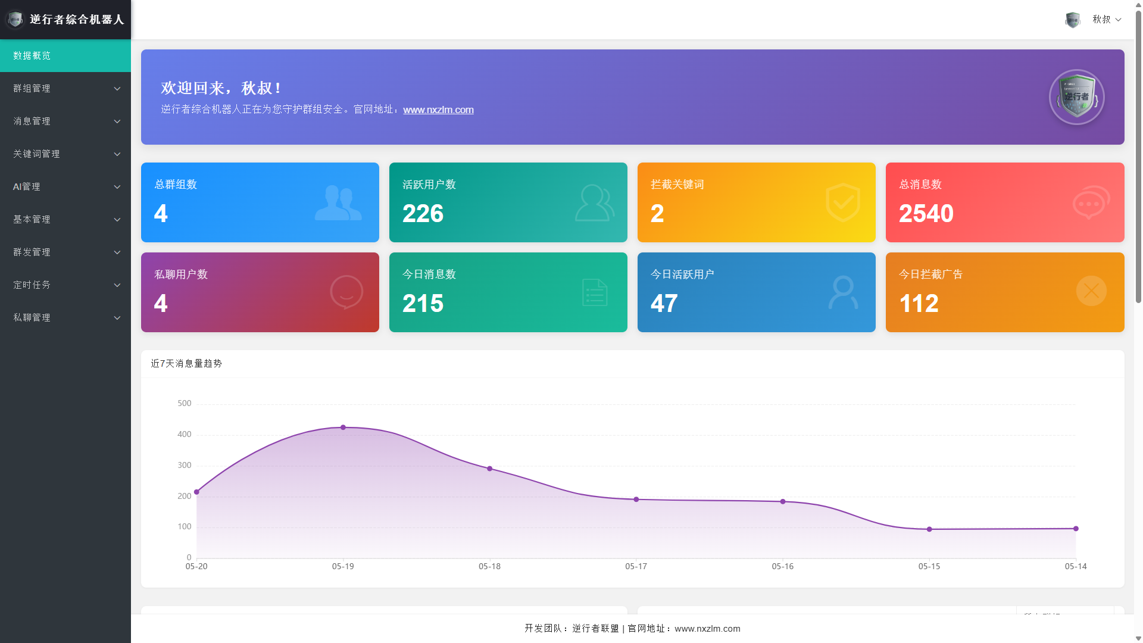The width and height of the screenshot is (1143, 643).
Task: Click the user avatar in top bar
Action: 1073,20
